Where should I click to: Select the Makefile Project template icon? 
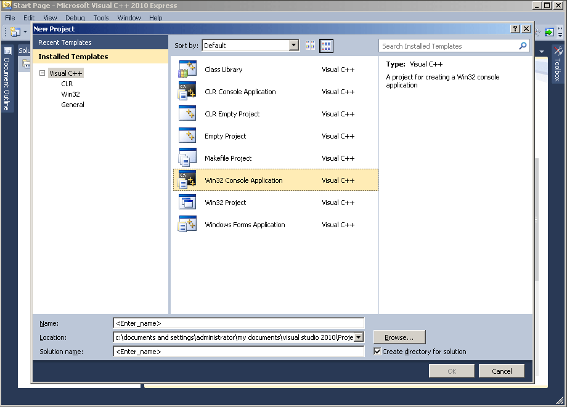coord(187,158)
